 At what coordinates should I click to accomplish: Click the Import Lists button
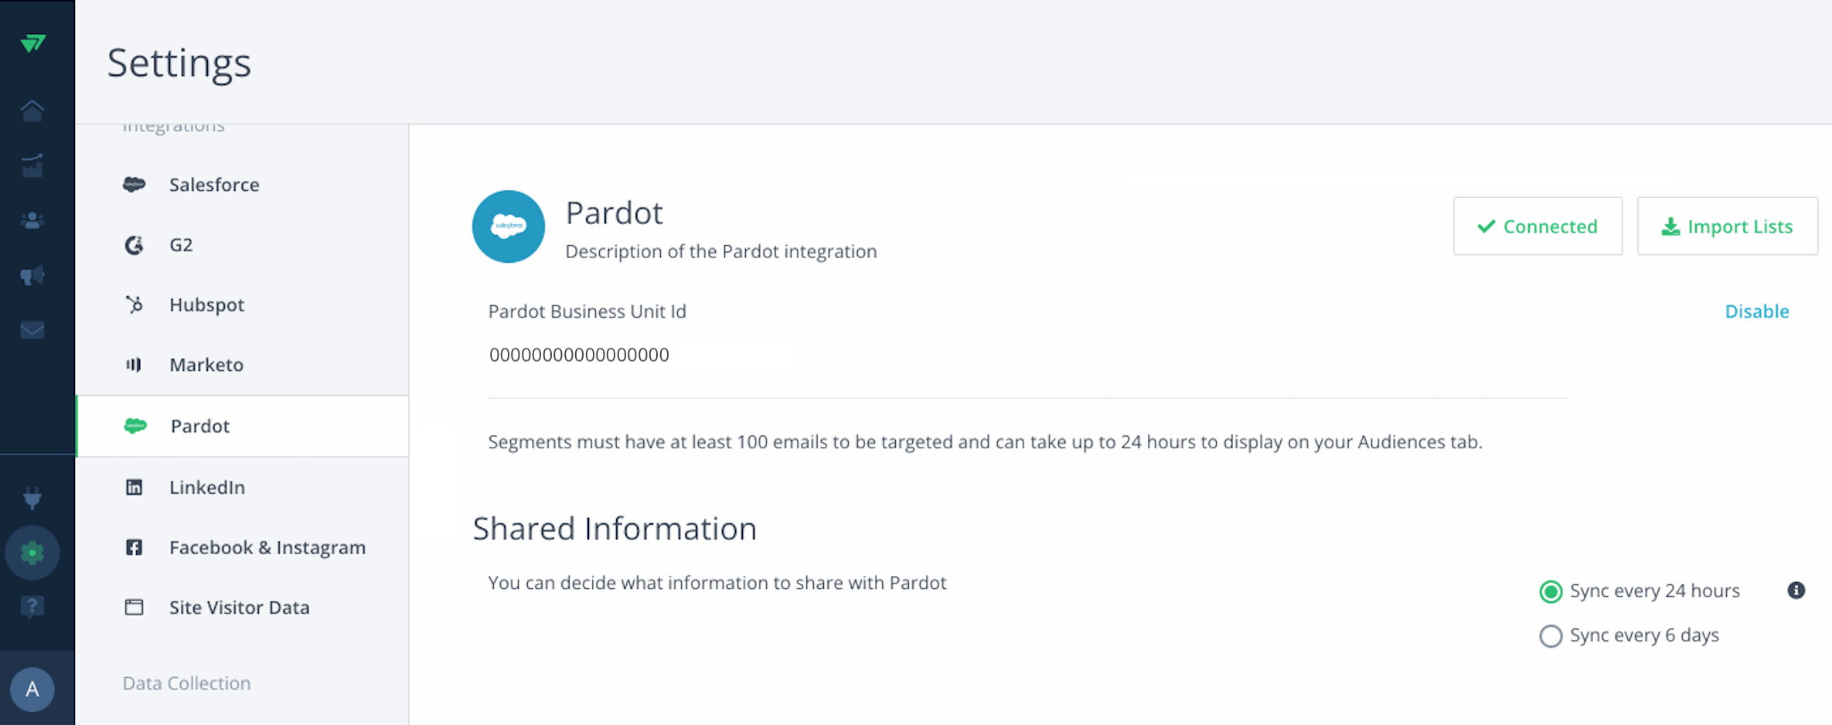tap(1727, 226)
